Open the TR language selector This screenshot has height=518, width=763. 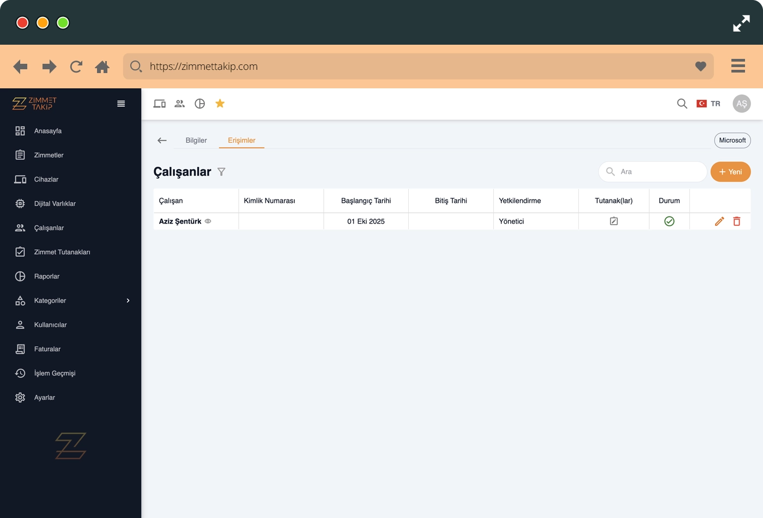(708, 104)
